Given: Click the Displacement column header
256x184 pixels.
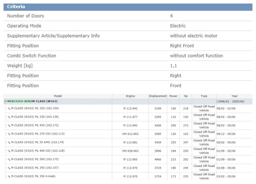Looking at the screenshot, I should tap(158, 96).
